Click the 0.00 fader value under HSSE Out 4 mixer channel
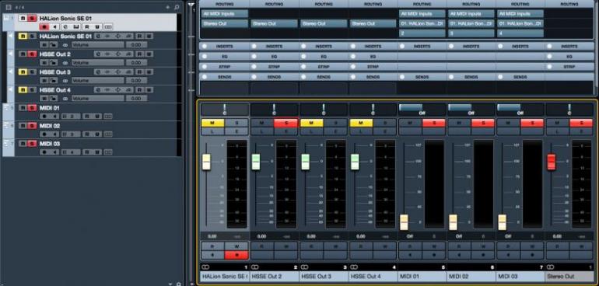This screenshot has height=286, width=599. 361,236
